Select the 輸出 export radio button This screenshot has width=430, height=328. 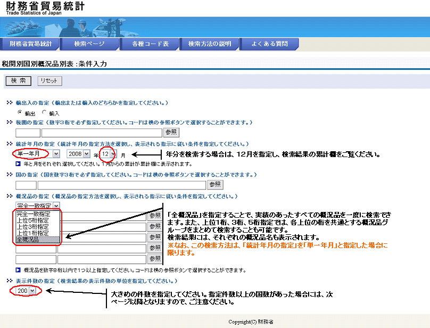click(x=20, y=112)
